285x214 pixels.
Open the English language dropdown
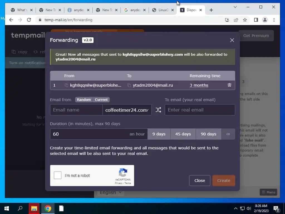(110, 192)
